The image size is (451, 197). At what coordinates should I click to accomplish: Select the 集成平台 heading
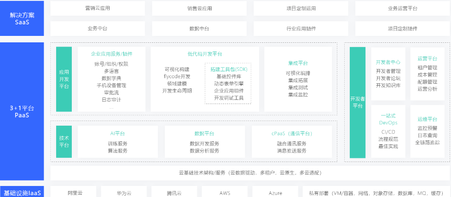pos(298,63)
